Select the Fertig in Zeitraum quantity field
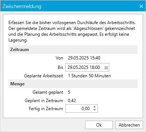This screenshot has height=132, width=146. pos(81,108)
